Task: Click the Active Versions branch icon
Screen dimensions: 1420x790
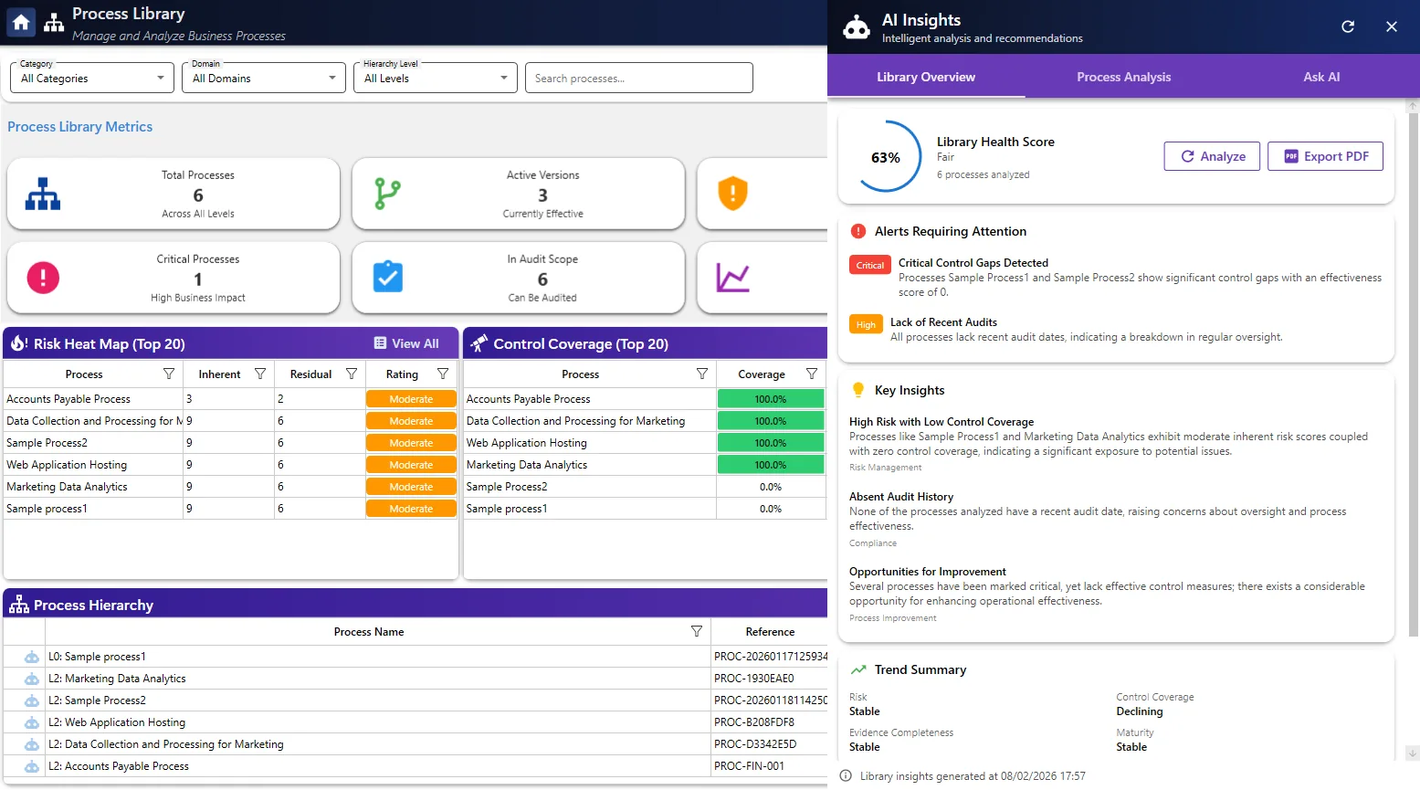Action: click(x=387, y=194)
